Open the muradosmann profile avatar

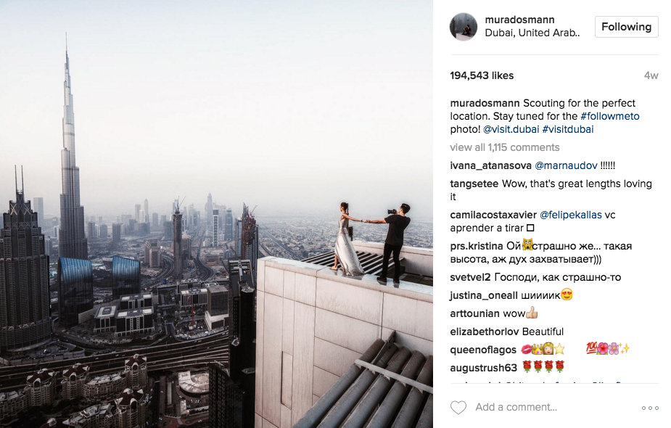(x=464, y=27)
